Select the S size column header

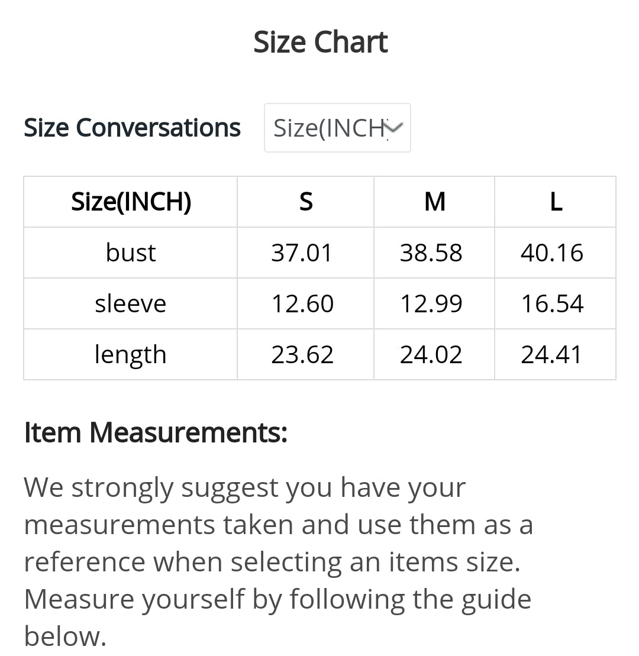[x=305, y=202]
